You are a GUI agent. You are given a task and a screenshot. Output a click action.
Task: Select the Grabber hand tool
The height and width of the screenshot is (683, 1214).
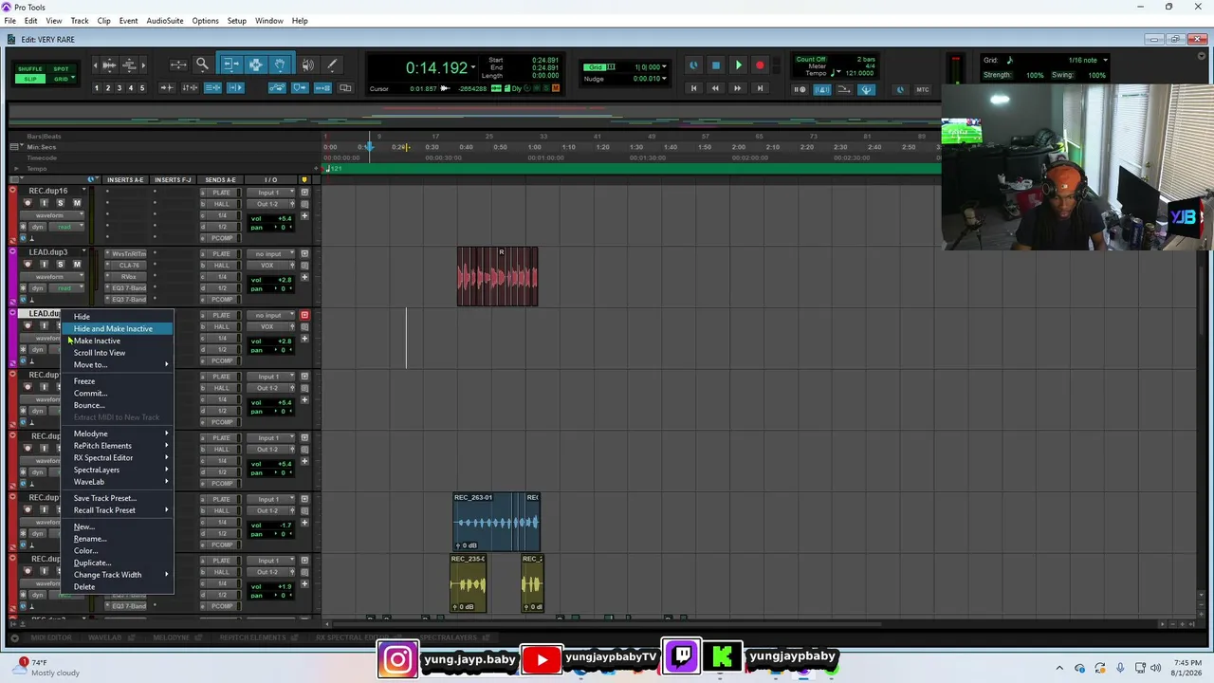pos(280,65)
